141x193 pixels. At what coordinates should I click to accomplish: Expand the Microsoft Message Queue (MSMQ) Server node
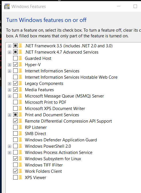[9, 96]
